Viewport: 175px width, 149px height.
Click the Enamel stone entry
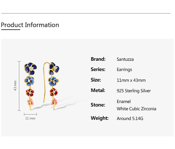124,101
